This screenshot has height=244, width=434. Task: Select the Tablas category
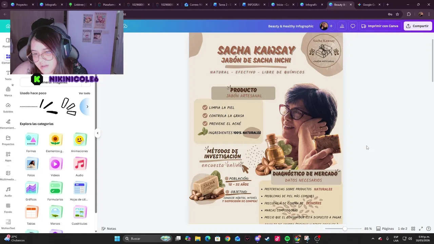[x=31, y=216]
